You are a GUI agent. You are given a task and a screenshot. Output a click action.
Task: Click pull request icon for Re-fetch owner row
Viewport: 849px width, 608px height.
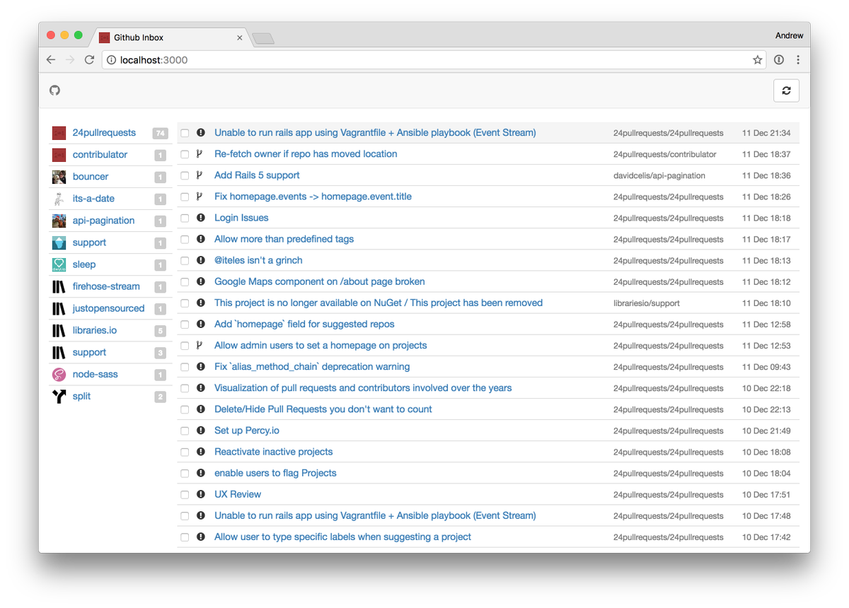(200, 154)
